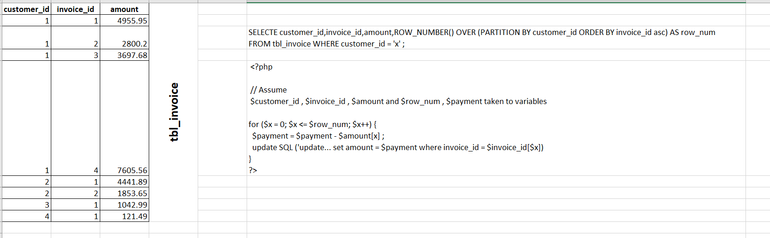Select the cell with the SELECTE SQL query

(x=496, y=38)
